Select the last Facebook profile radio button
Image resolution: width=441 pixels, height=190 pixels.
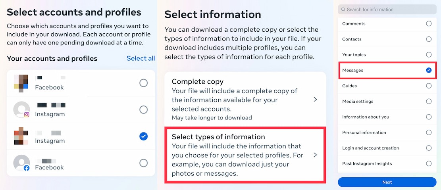143,163
